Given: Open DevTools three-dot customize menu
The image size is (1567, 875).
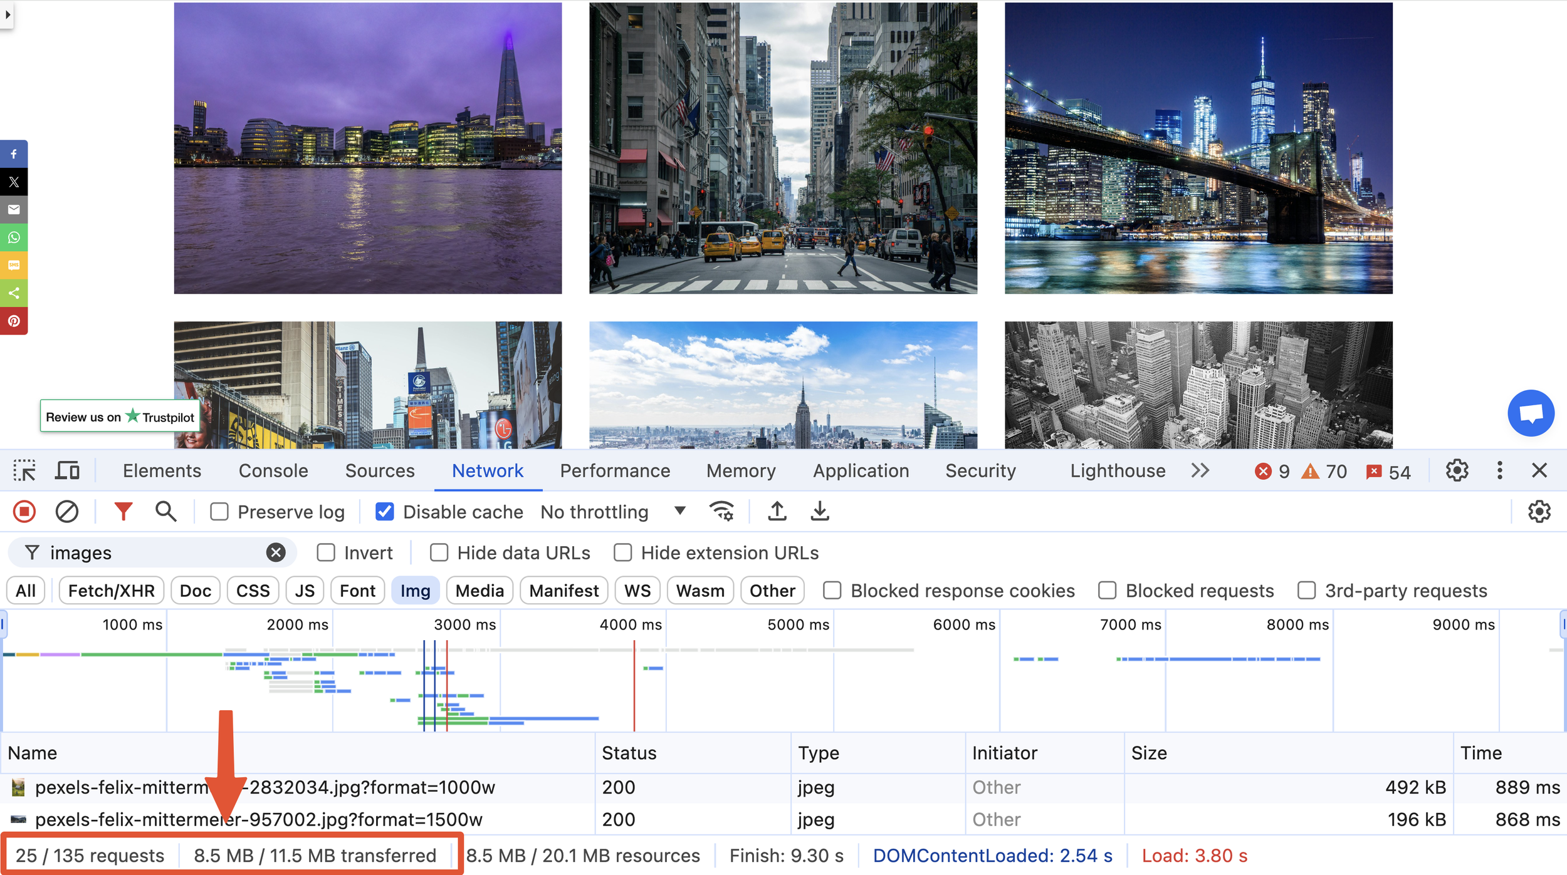Looking at the screenshot, I should [1499, 470].
